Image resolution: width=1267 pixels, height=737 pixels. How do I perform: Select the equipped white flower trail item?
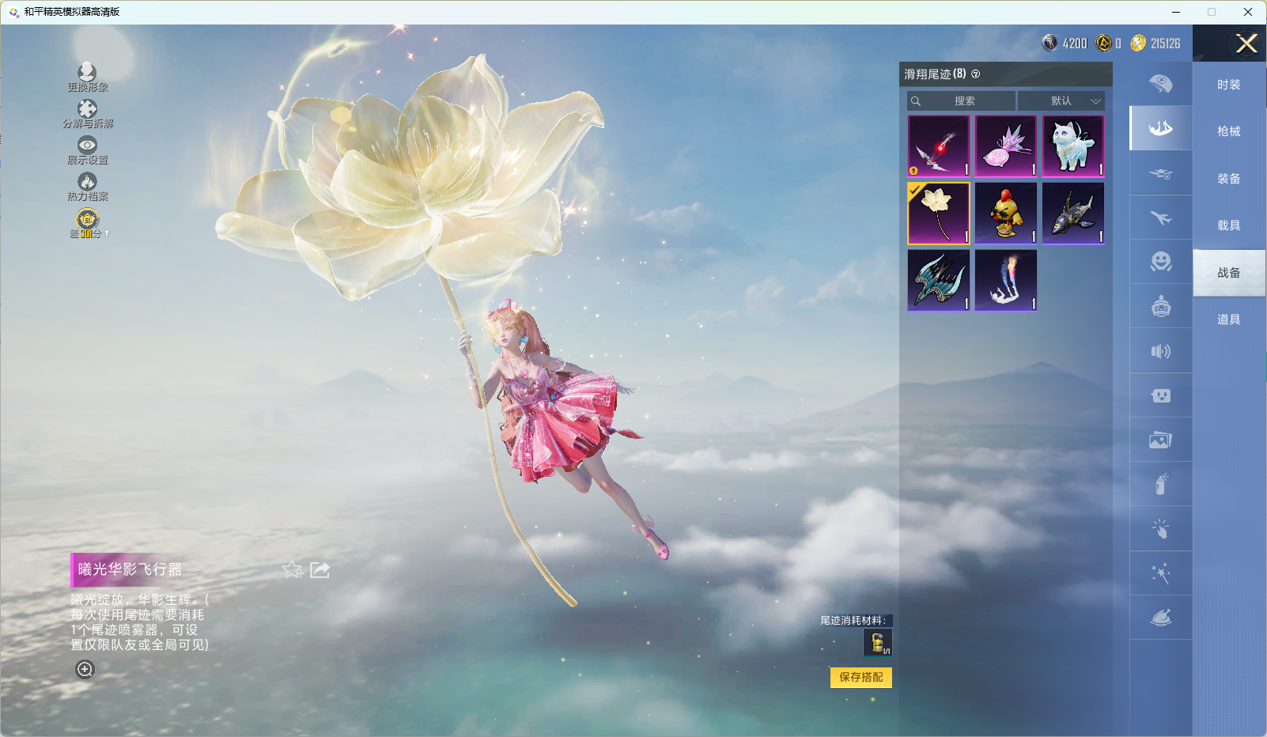pyautogui.click(x=939, y=214)
